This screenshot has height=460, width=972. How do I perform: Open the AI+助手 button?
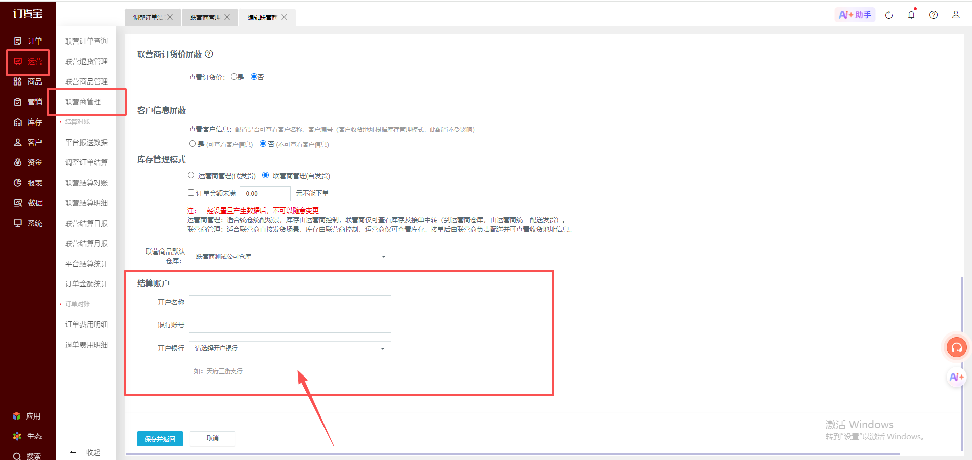(x=855, y=15)
